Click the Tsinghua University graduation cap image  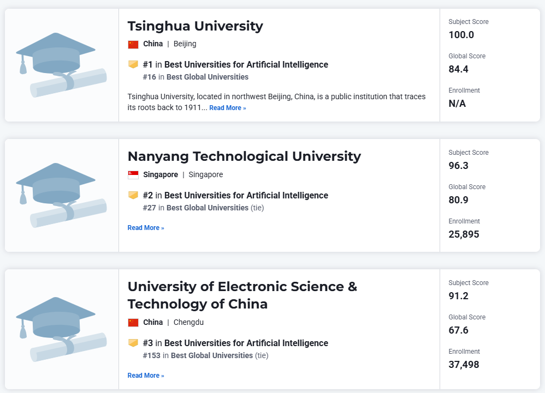click(x=61, y=65)
